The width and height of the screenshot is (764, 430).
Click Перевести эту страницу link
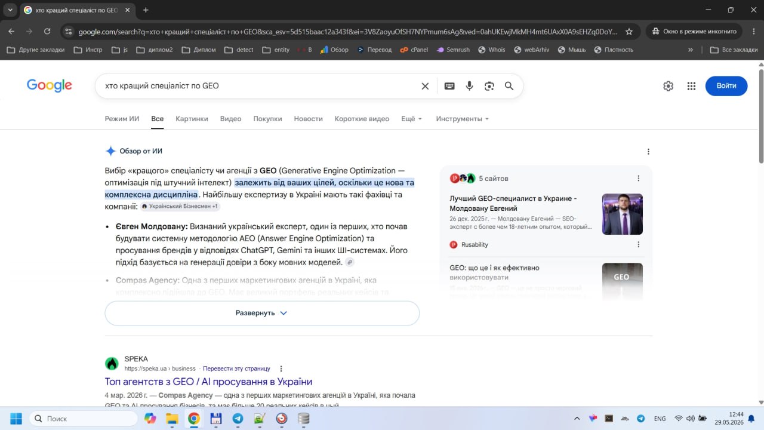pos(236,368)
